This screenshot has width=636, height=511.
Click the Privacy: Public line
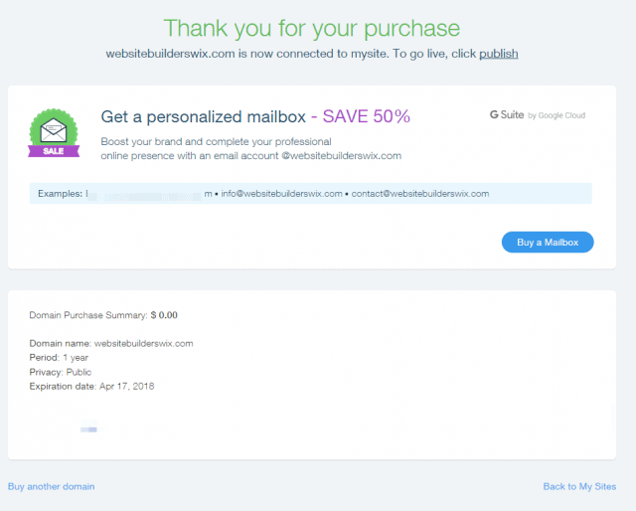click(60, 372)
